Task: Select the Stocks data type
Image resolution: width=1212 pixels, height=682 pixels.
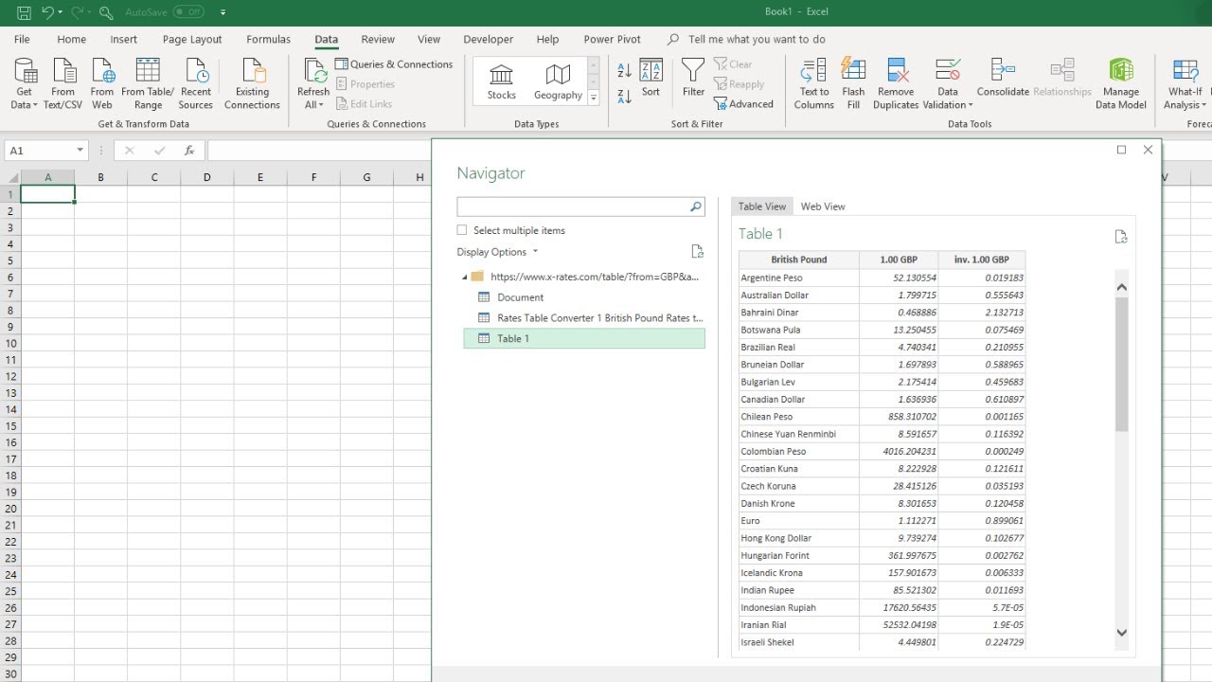Action: tap(501, 82)
